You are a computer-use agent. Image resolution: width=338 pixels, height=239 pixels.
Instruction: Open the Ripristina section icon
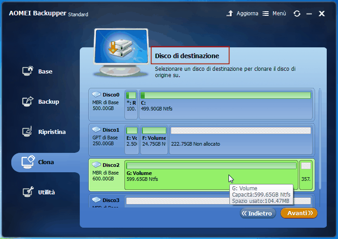[x=27, y=131]
